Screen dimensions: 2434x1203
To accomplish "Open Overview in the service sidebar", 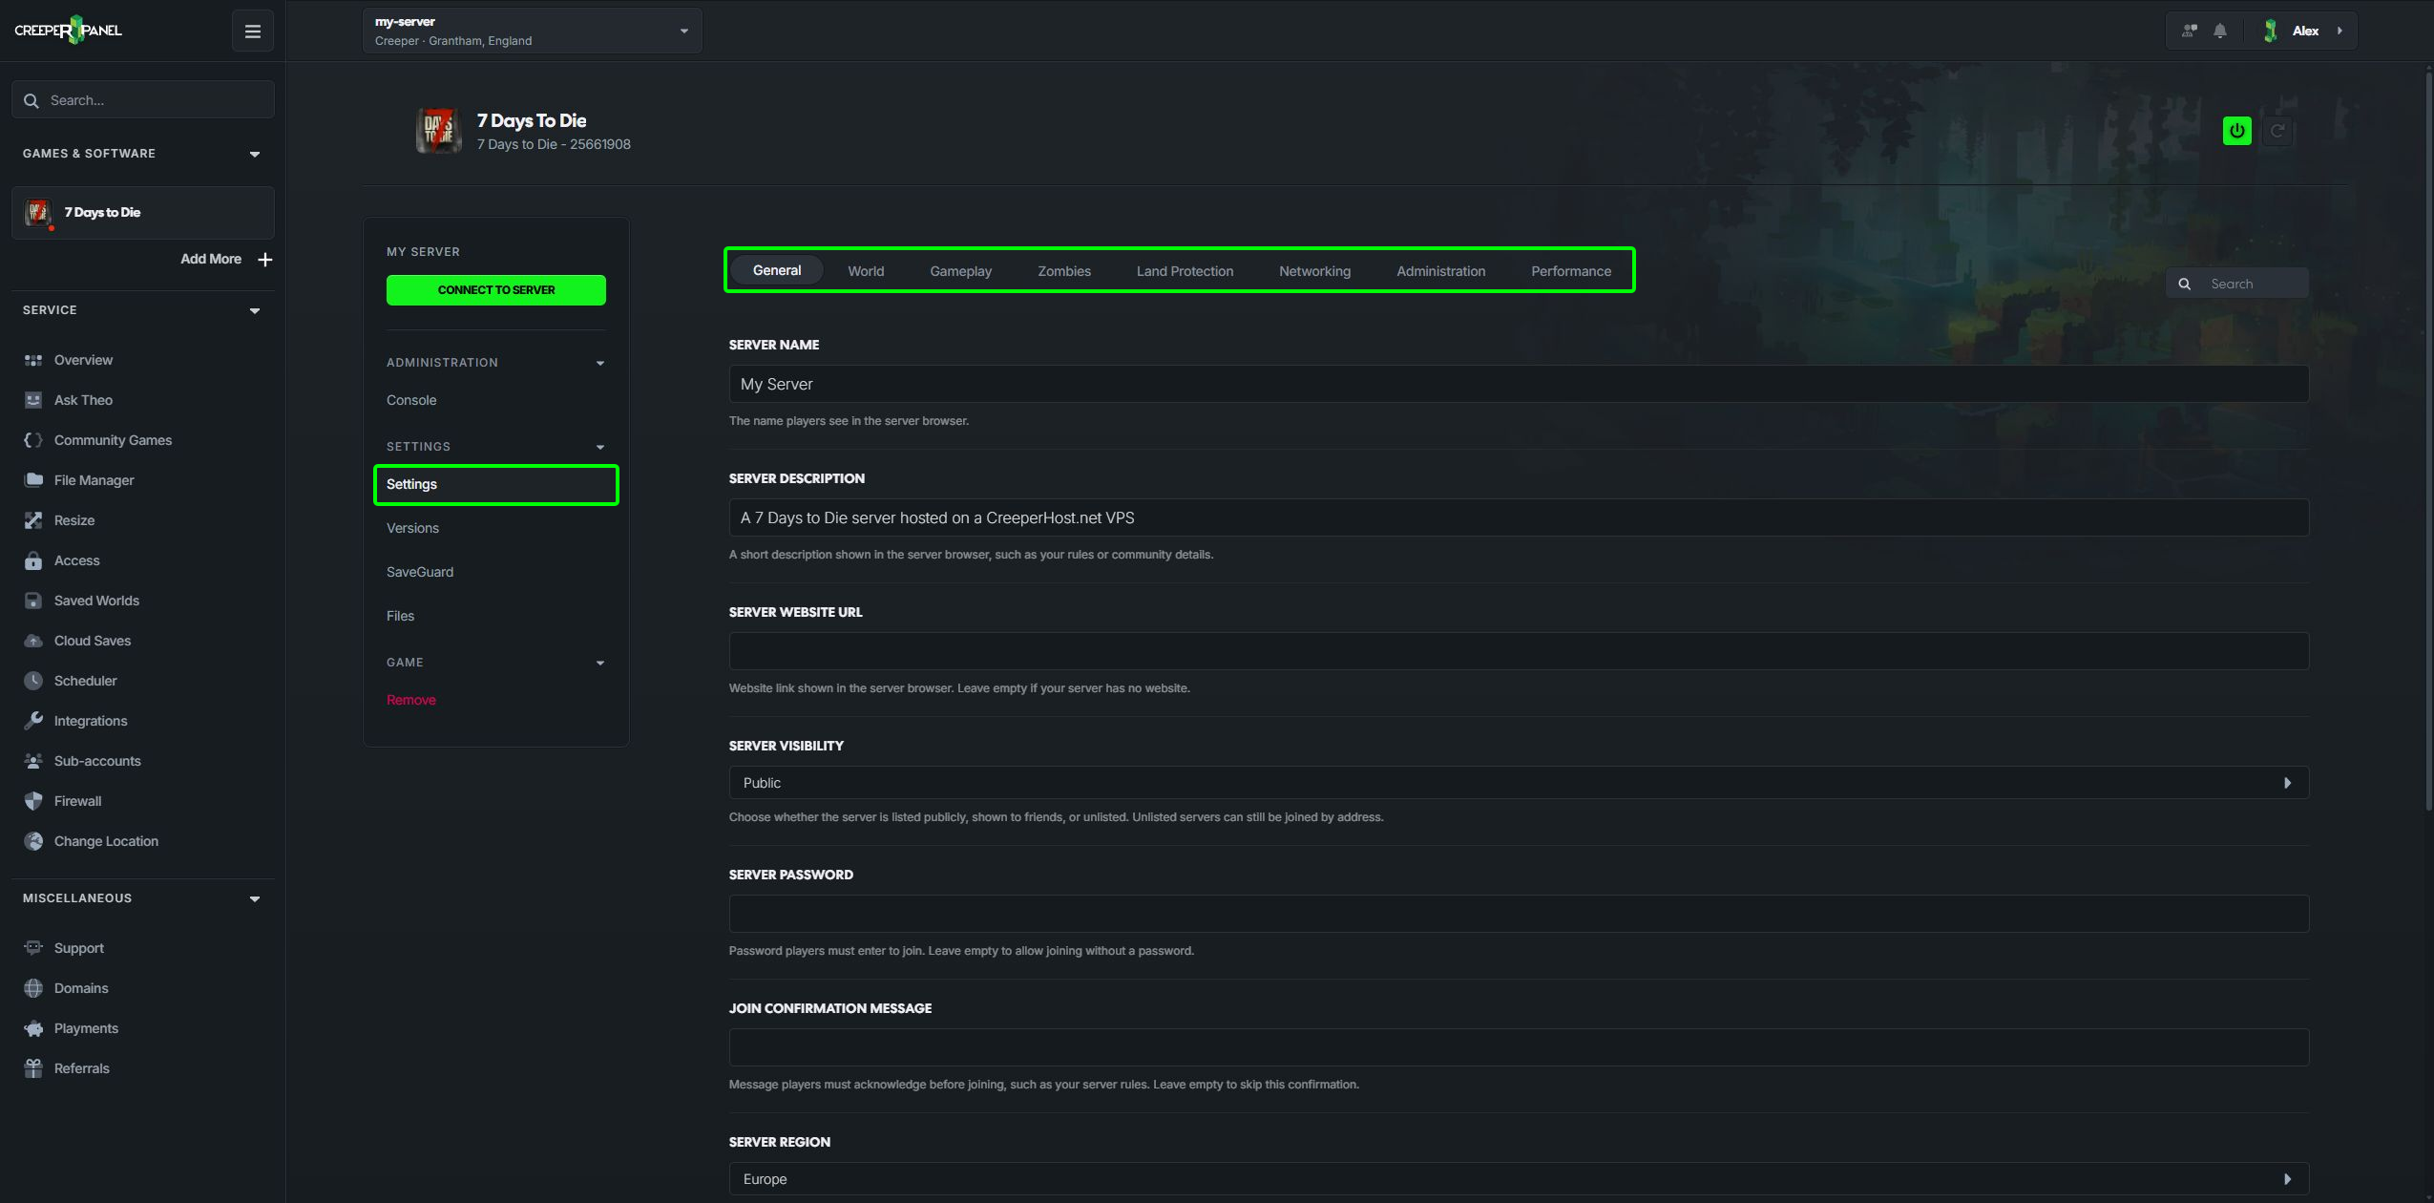I will (x=83, y=360).
